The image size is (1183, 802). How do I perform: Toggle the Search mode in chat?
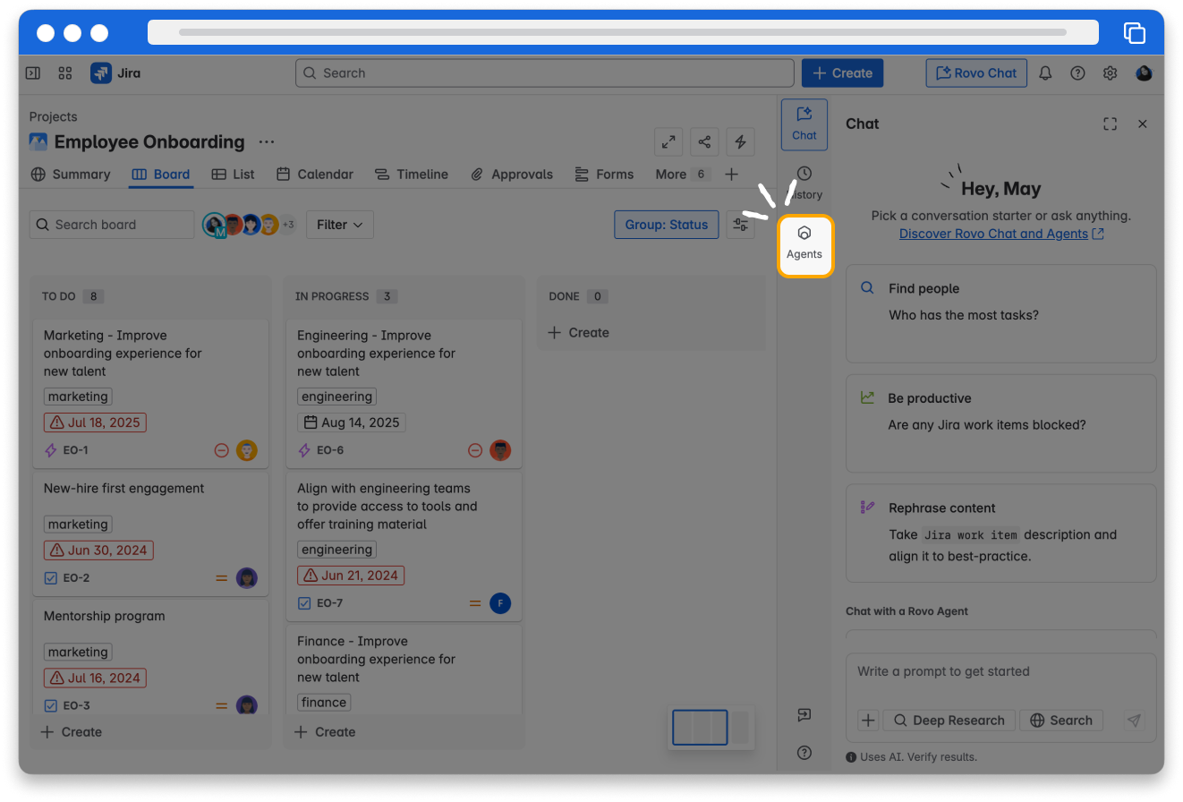coord(1061,721)
